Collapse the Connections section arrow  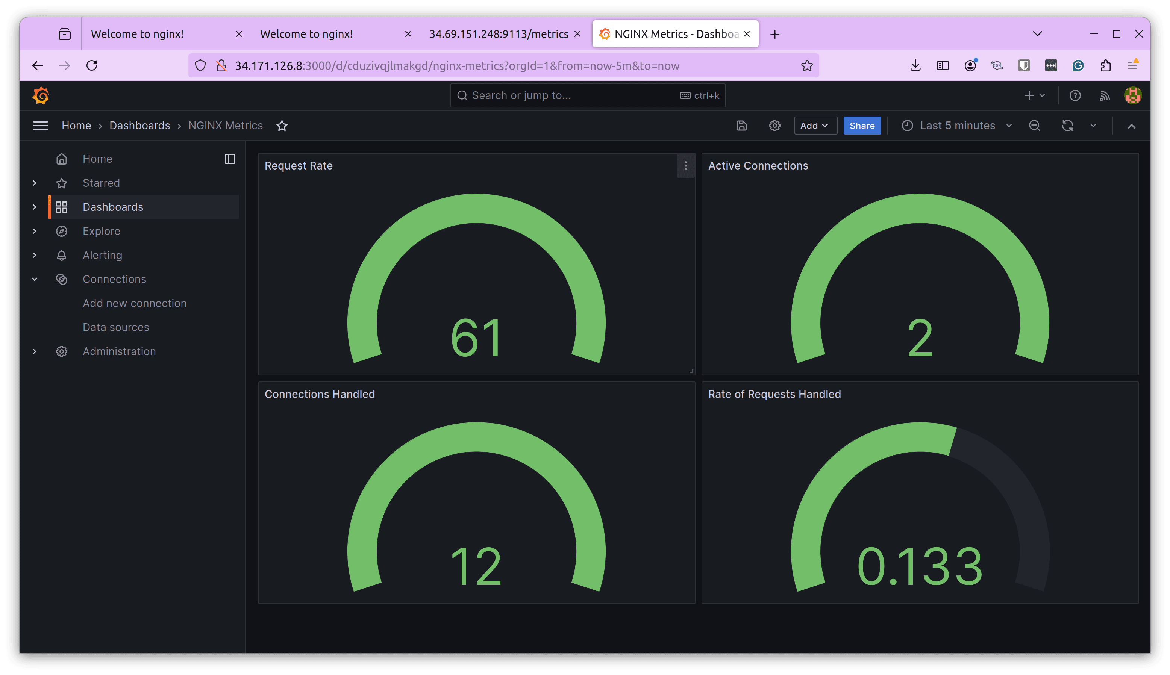coord(34,280)
